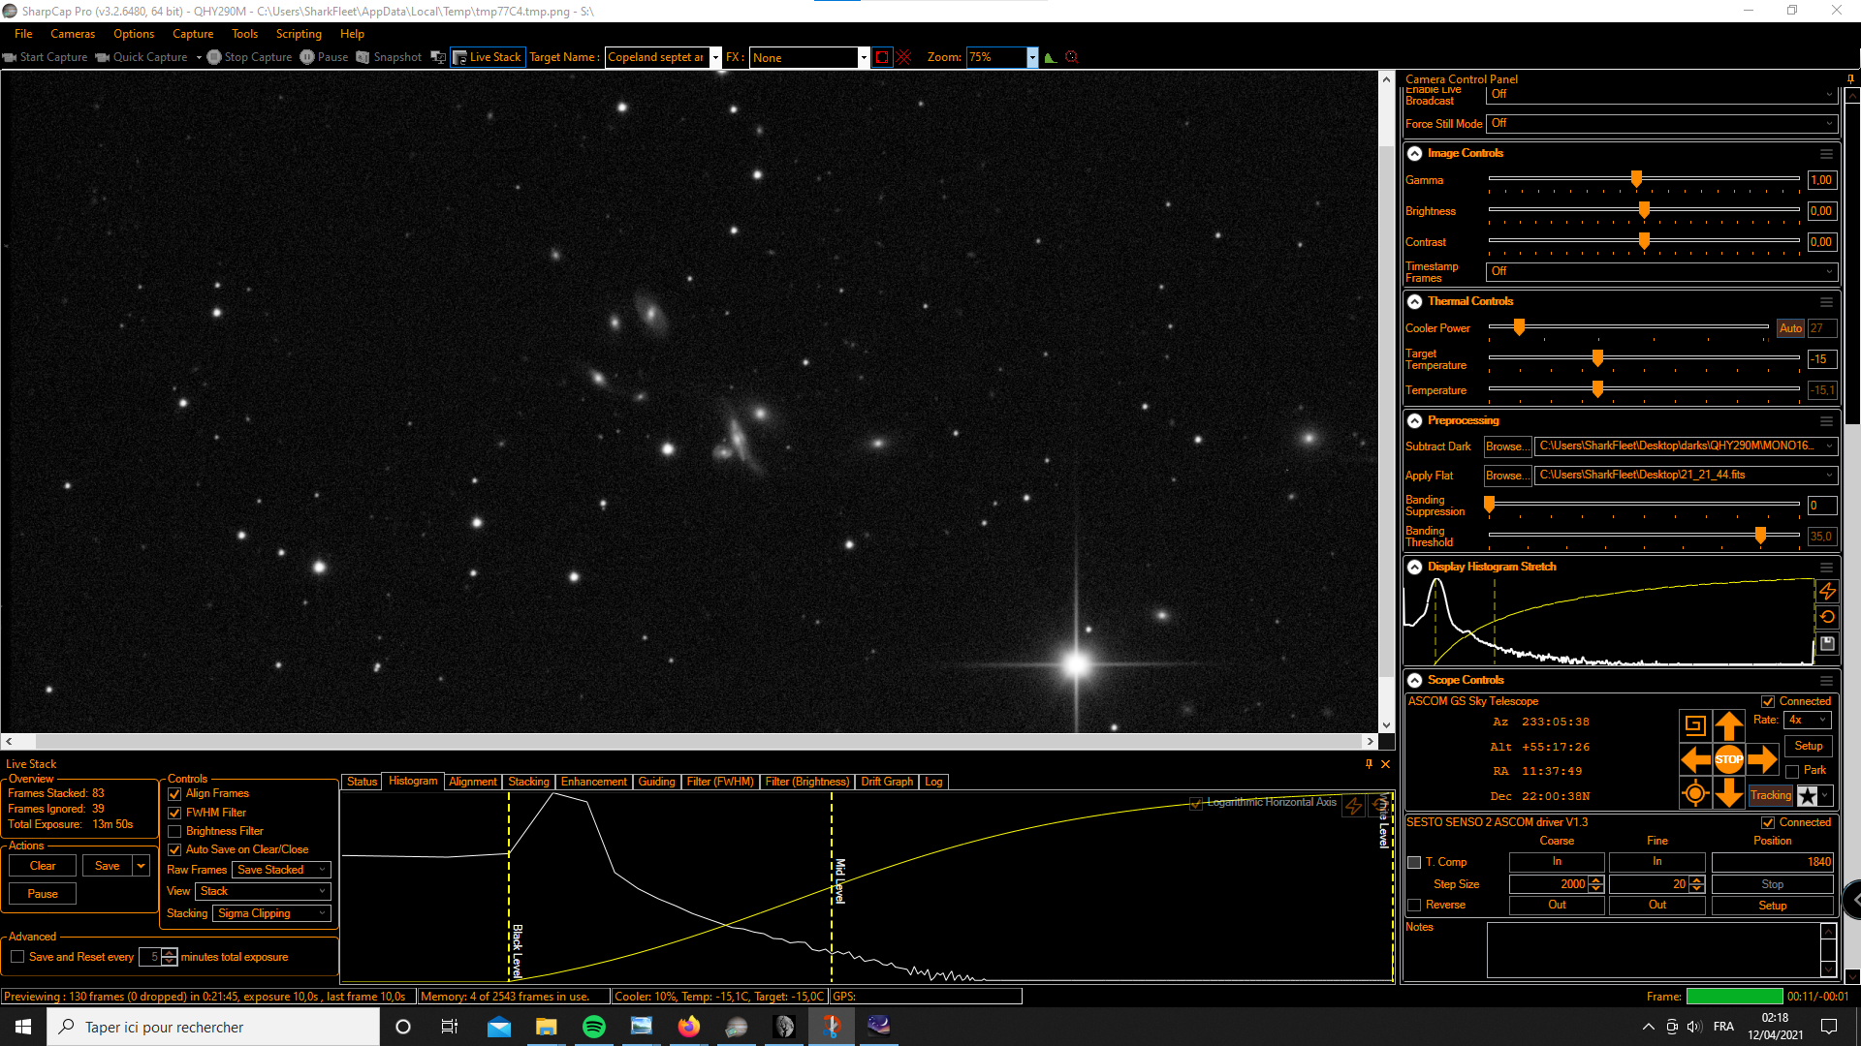Slew the telescope up with the arrow
Image resolution: width=1861 pixels, height=1046 pixels.
[x=1728, y=725]
